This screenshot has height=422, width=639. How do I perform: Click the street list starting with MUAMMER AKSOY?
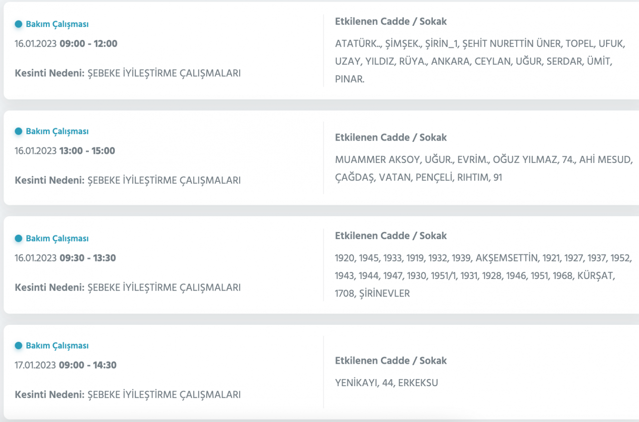tap(483, 168)
